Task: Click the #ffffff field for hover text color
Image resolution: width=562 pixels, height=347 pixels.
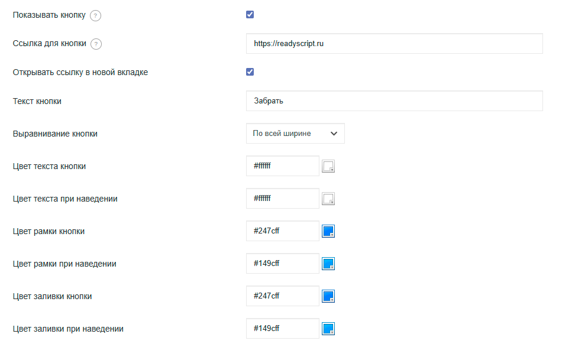Action: click(x=282, y=199)
